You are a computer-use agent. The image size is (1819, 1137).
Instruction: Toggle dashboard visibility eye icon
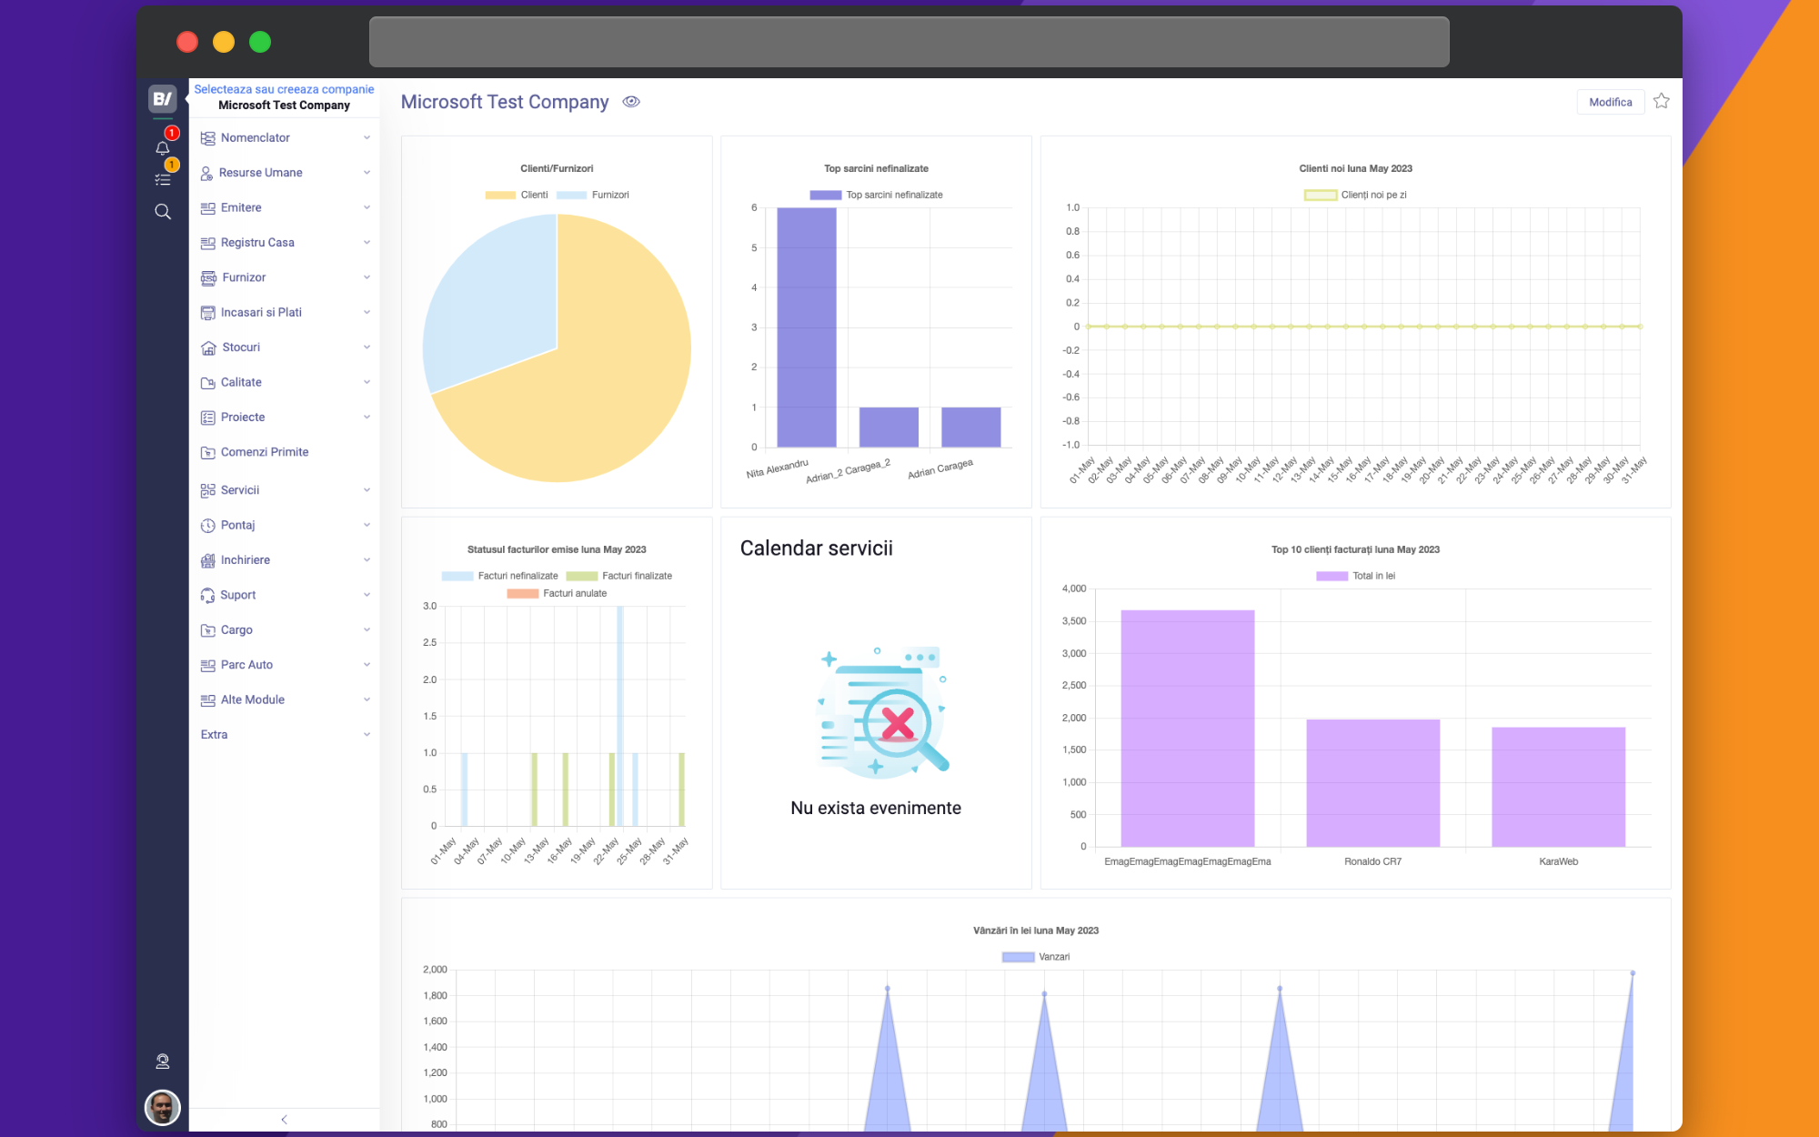[x=631, y=102]
